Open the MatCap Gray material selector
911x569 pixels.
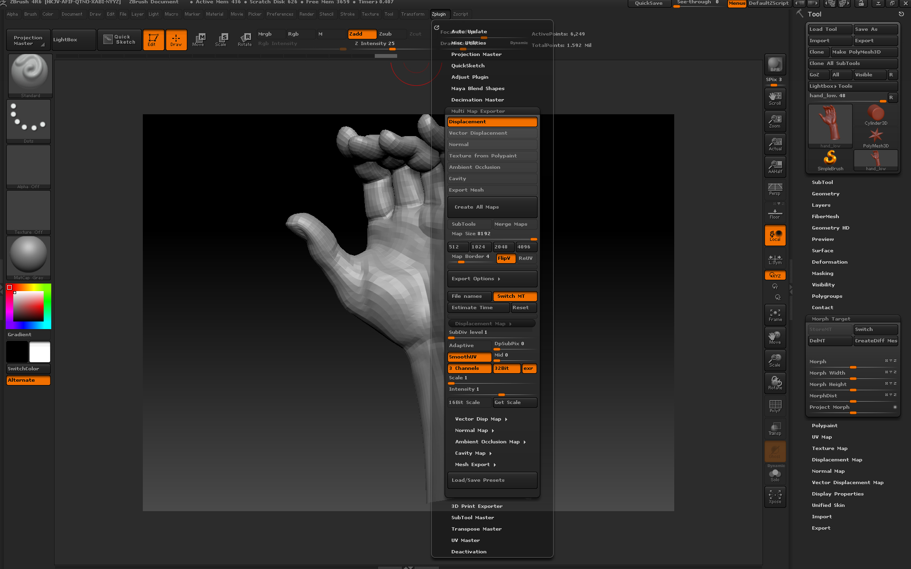[28, 258]
